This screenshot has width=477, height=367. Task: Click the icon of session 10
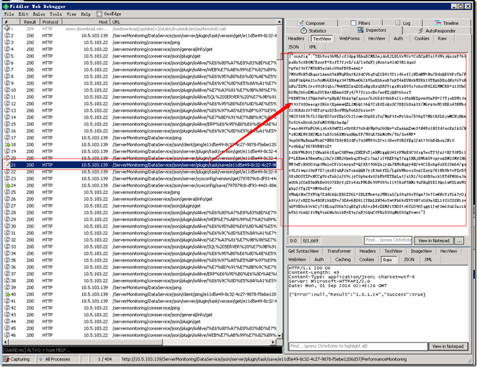[7, 90]
